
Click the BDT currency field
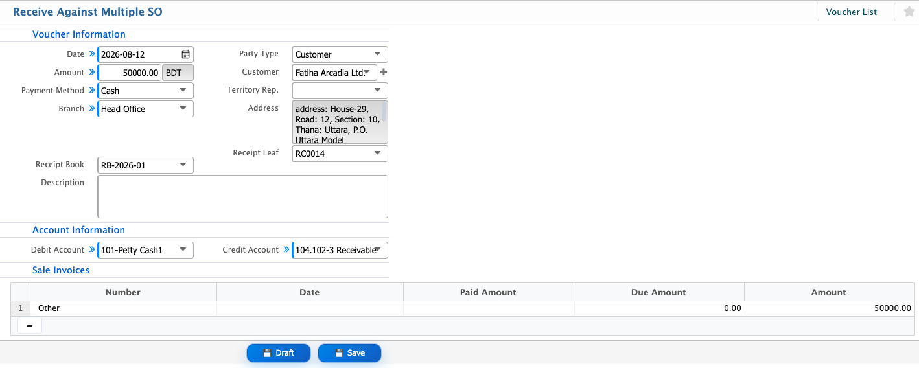pyautogui.click(x=178, y=73)
